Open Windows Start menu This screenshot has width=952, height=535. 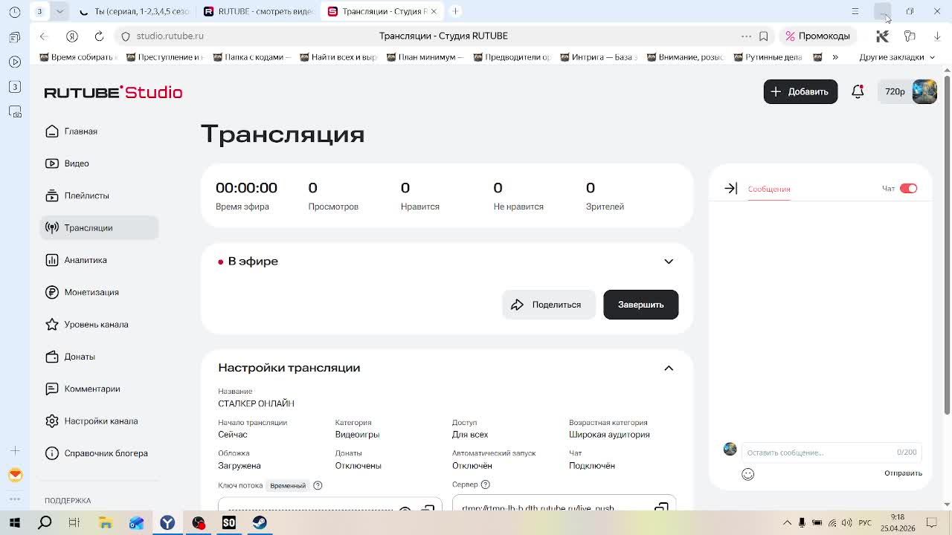(x=14, y=522)
